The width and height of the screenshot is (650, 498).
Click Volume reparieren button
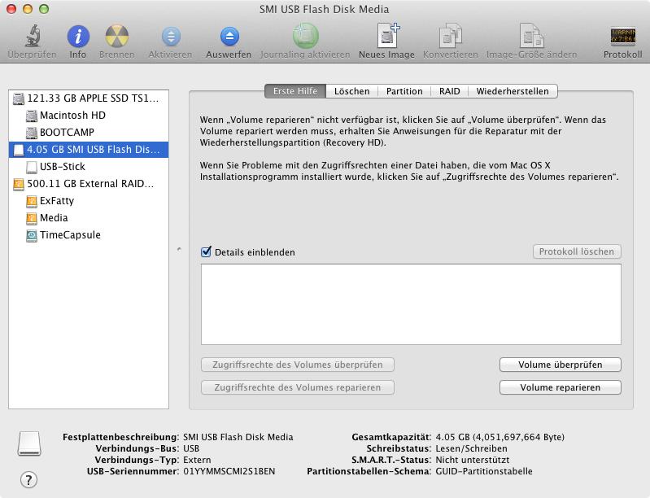point(560,387)
